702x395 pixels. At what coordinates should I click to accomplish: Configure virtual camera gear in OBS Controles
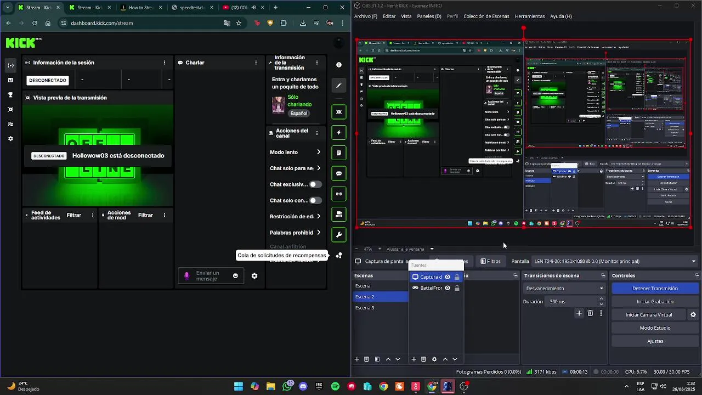click(x=693, y=315)
